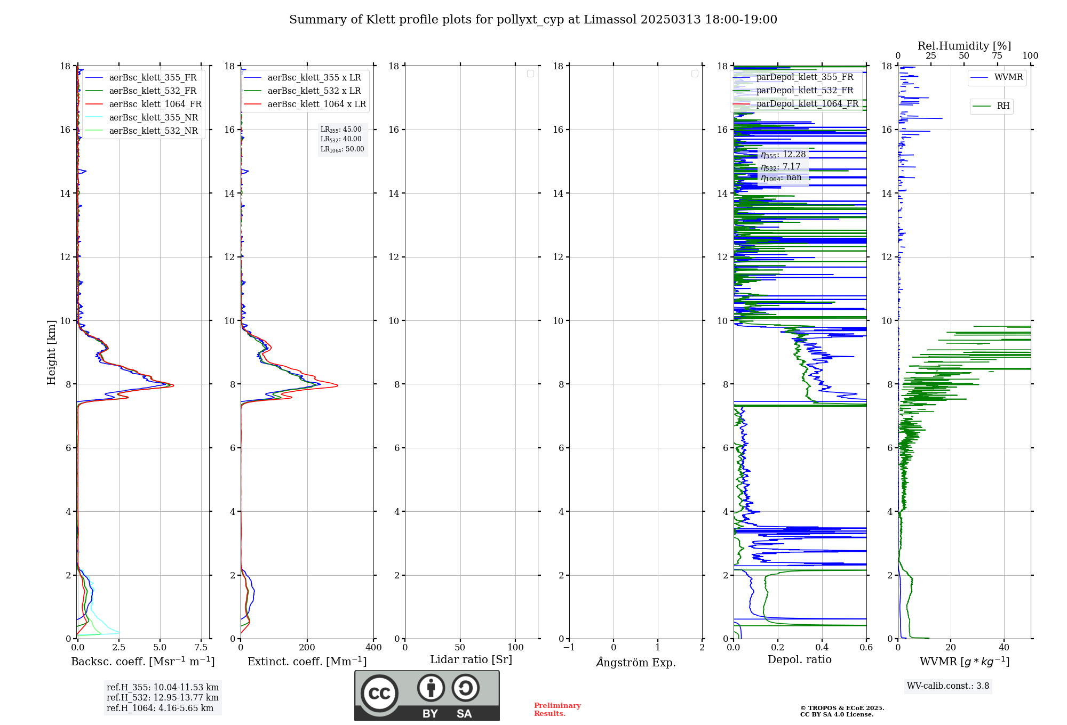Click the Ångström Exp. axis label
This screenshot has height=725, width=1067.
[636, 662]
